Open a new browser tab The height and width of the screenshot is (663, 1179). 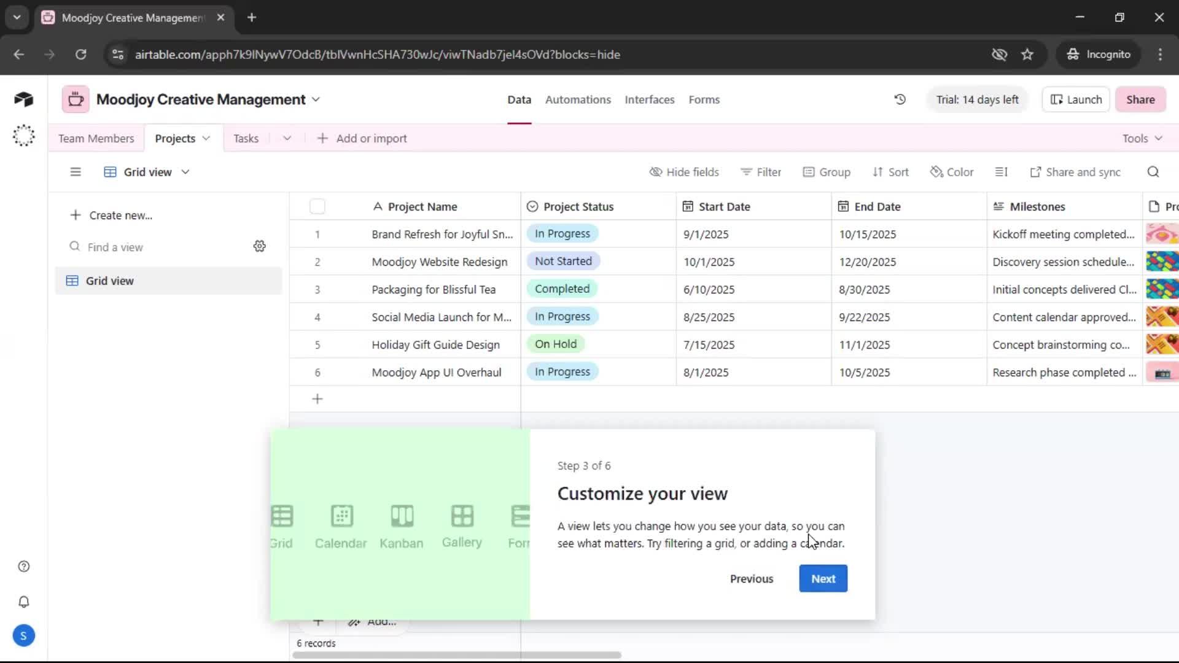(252, 18)
